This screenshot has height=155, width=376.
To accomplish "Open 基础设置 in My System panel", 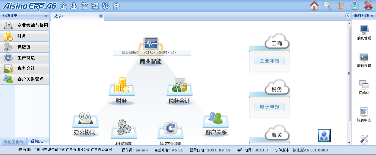I will click(x=364, y=60).
